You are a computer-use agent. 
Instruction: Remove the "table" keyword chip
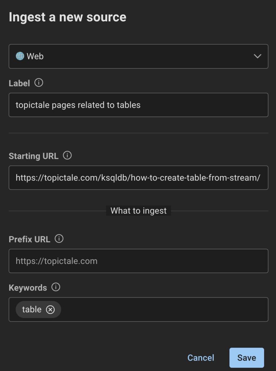51,309
